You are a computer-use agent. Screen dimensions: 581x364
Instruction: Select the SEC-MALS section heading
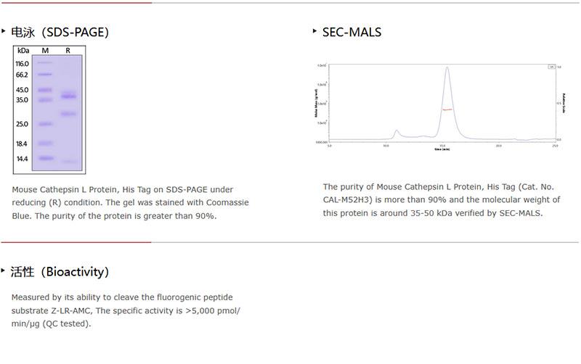pos(352,32)
